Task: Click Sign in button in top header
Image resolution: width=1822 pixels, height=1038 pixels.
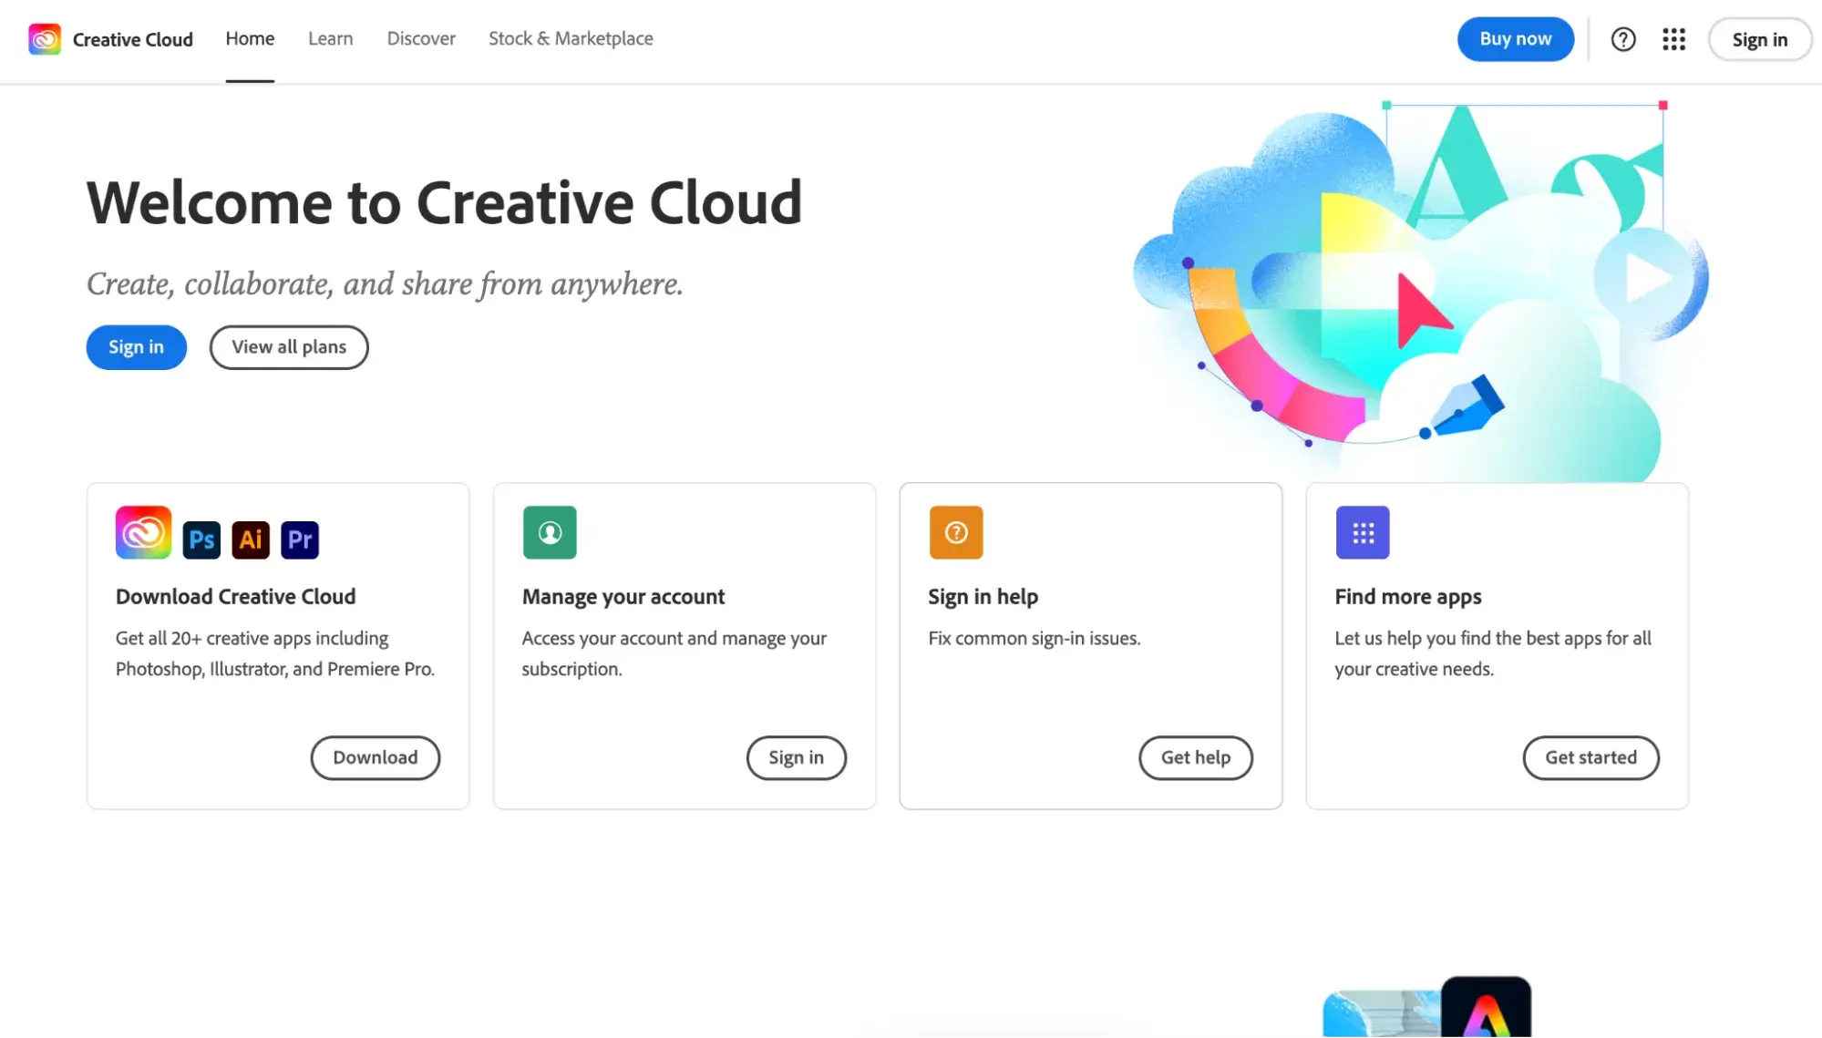Action: [1759, 40]
